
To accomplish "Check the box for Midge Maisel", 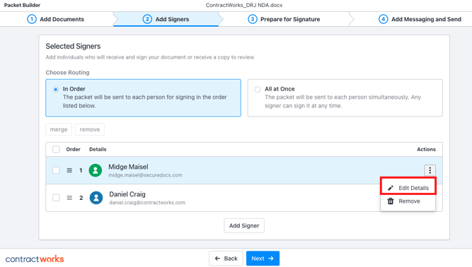I will (x=56, y=170).
